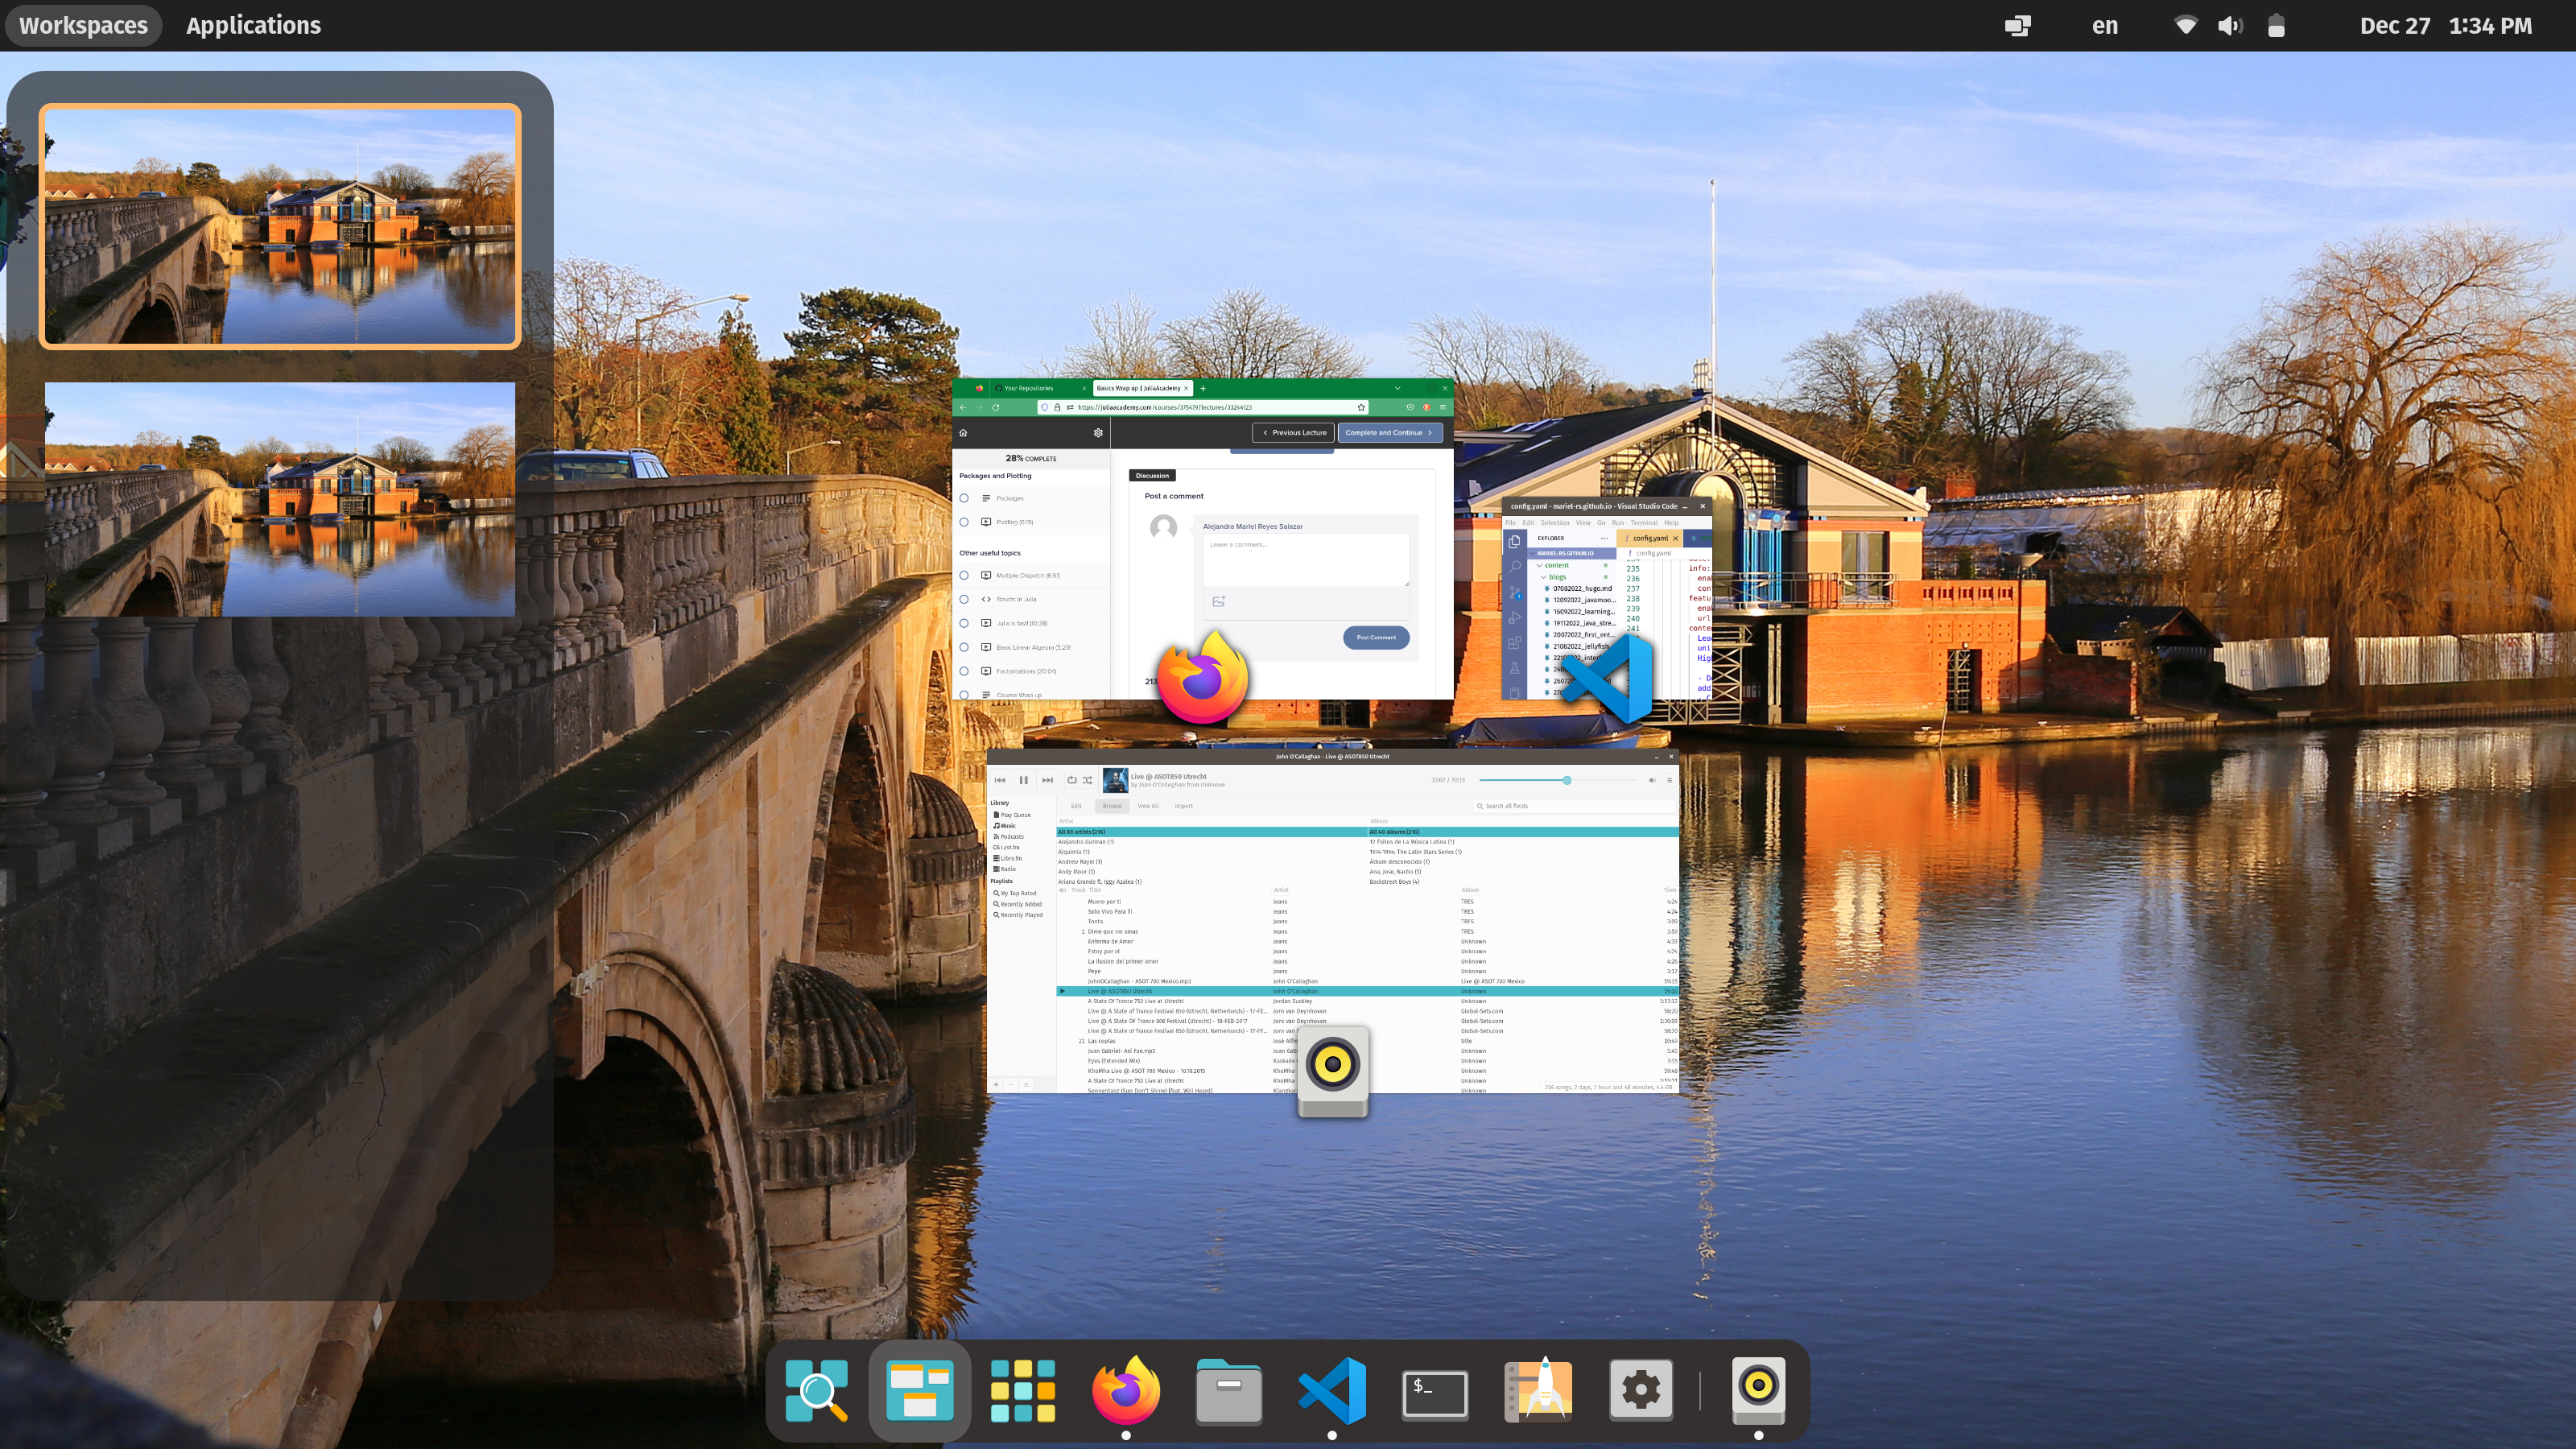This screenshot has height=1449, width=2576.
Task: Collapse the content folder in VS Code explorer
Action: pos(1552,565)
